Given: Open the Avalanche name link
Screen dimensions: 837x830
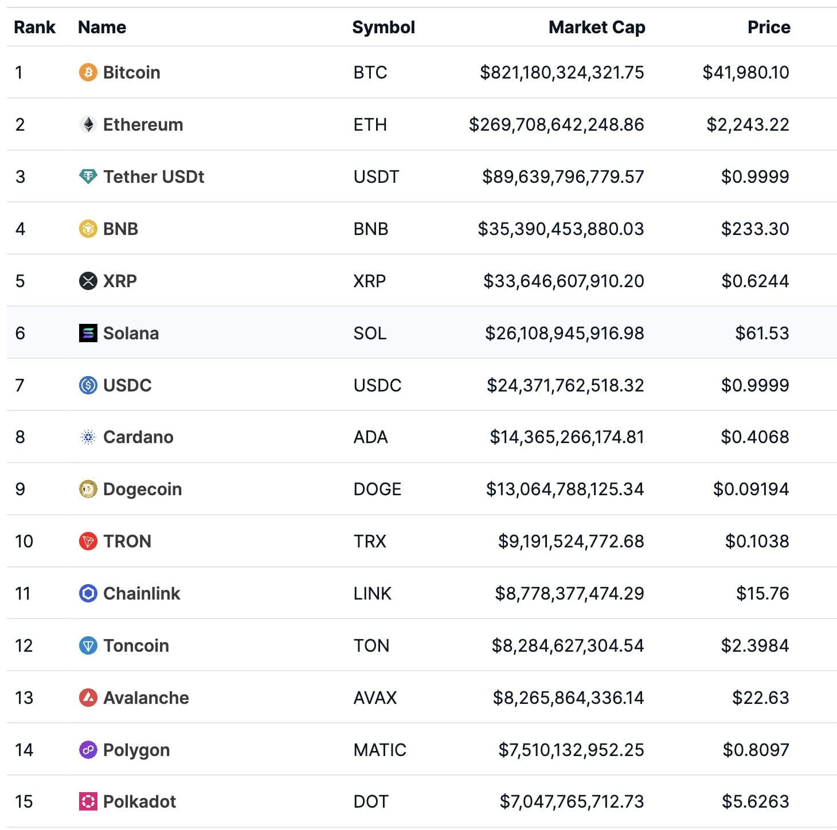Looking at the screenshot, I should tap(146, 698).
